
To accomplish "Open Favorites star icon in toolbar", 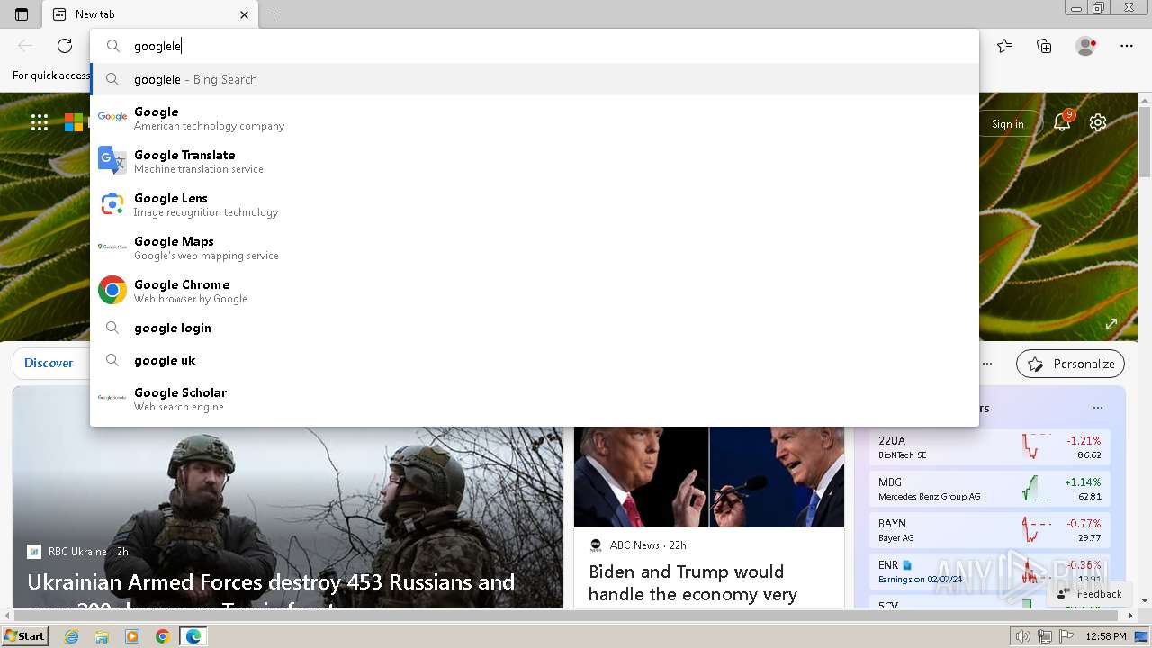I will [1004, 46].
